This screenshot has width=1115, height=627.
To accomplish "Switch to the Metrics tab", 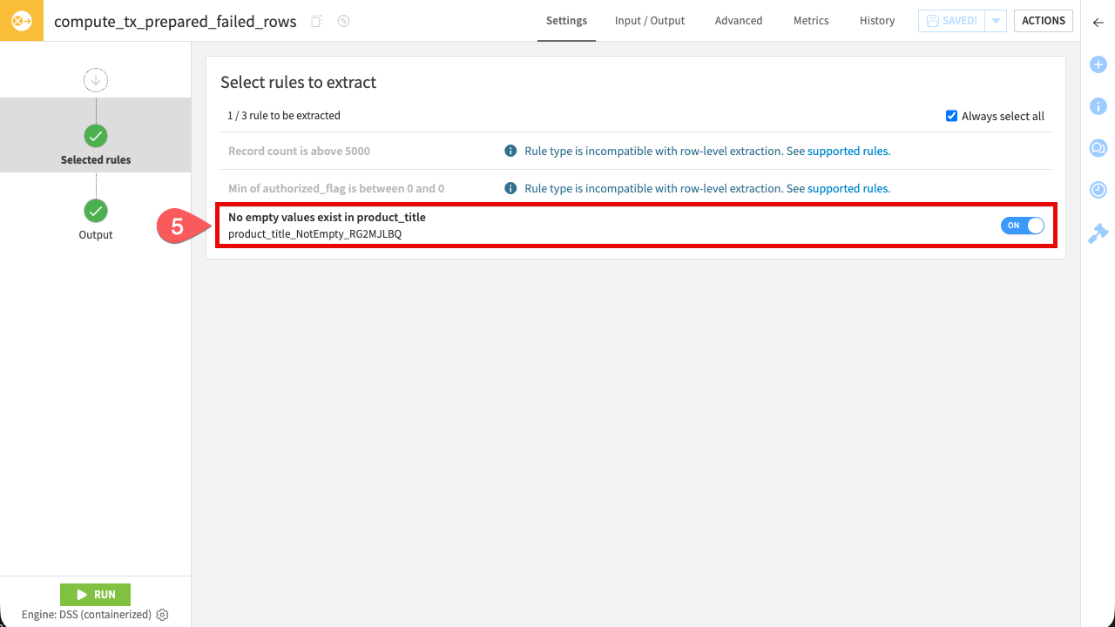I will pos(811,21).
